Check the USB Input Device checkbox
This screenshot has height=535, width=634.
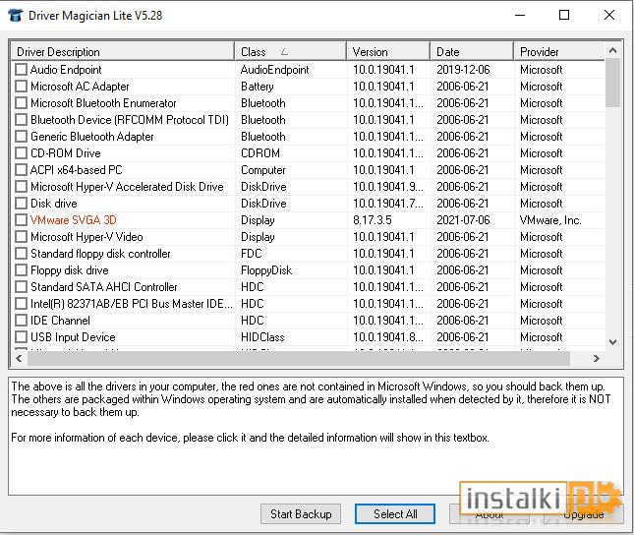(21, 337)
